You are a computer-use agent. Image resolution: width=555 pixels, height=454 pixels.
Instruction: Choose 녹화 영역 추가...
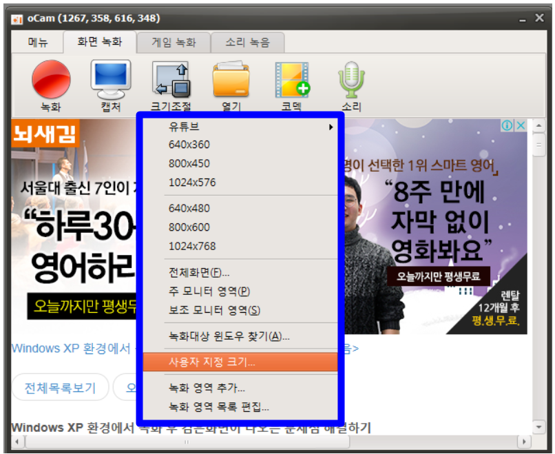(240, 388)
